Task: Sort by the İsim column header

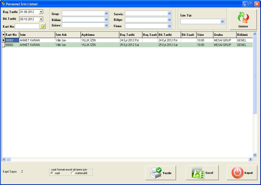Action: click(37, 35)
